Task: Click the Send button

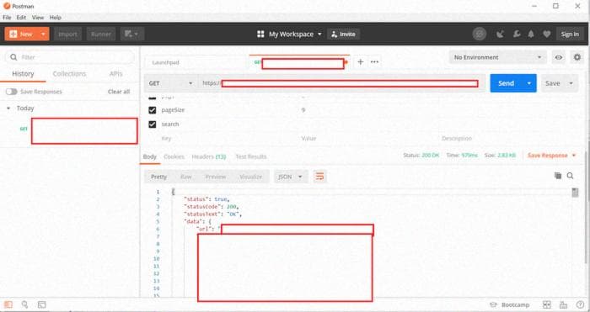Action: [x=506, y=83]
